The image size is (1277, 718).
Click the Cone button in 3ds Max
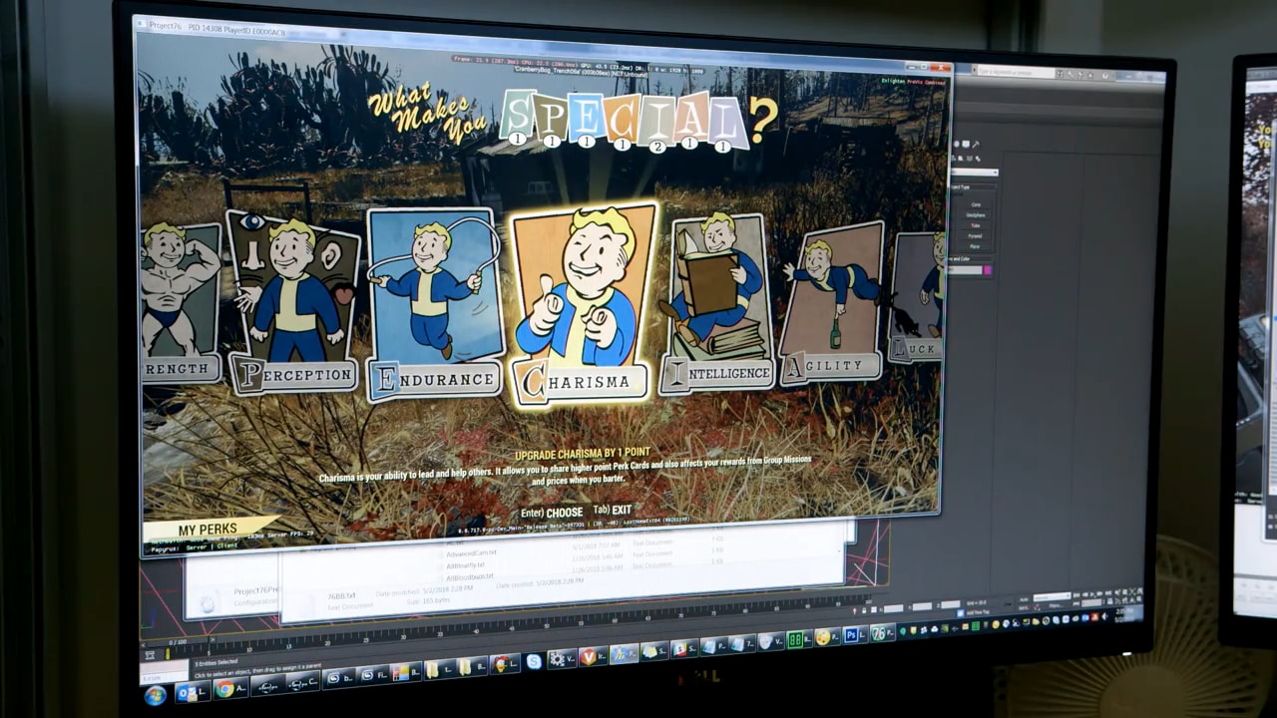[976, 204]
